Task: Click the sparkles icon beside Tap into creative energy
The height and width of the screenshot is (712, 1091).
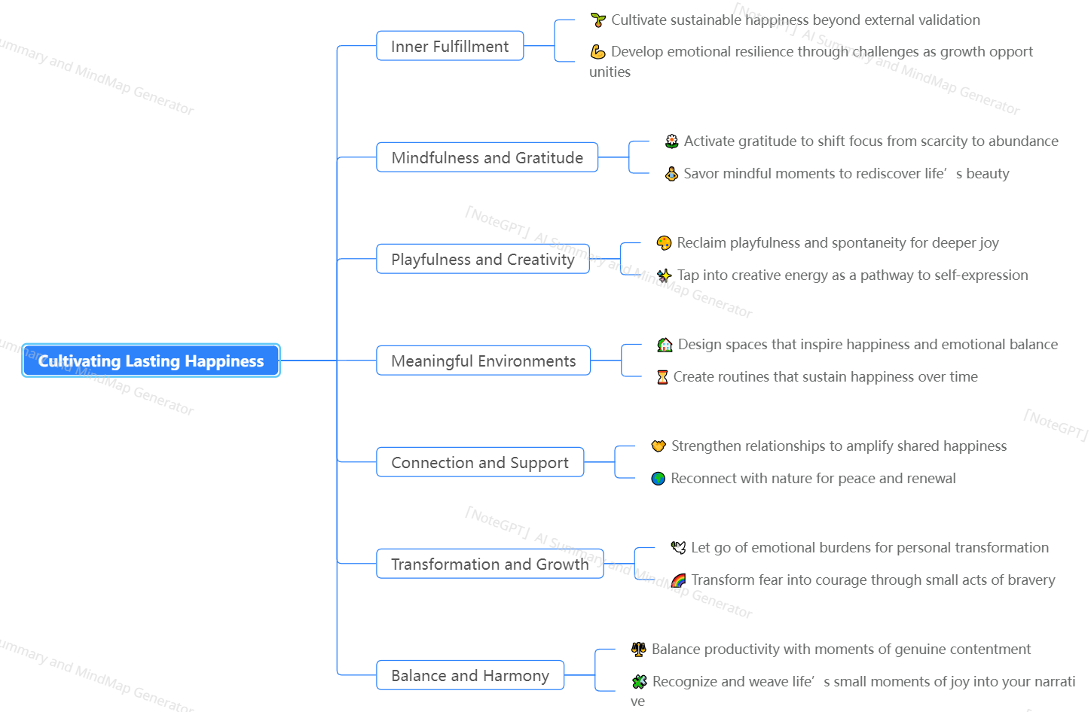Action: tap(664, 275)
